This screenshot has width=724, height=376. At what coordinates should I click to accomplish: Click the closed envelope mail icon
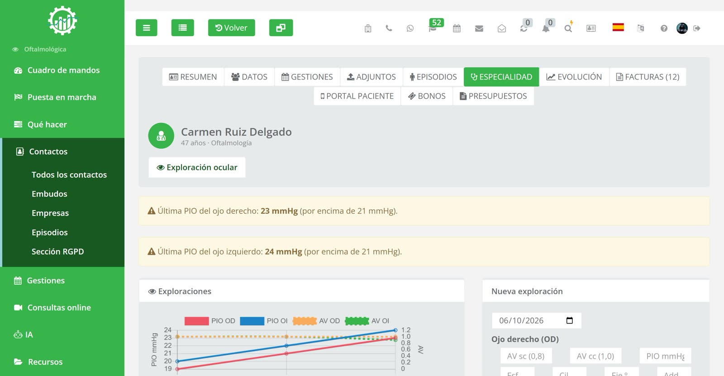tap(479, 28)
